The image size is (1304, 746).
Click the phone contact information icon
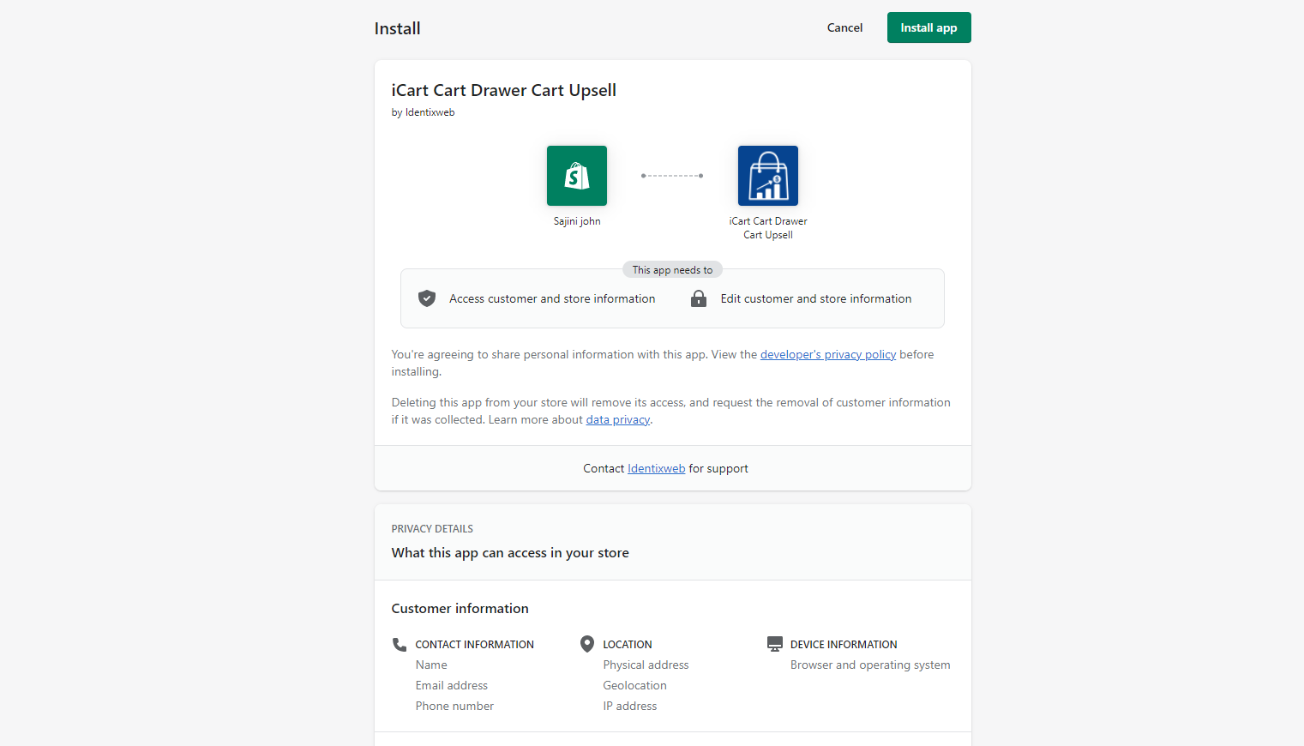pyautogui.click(x=400, y=644)
